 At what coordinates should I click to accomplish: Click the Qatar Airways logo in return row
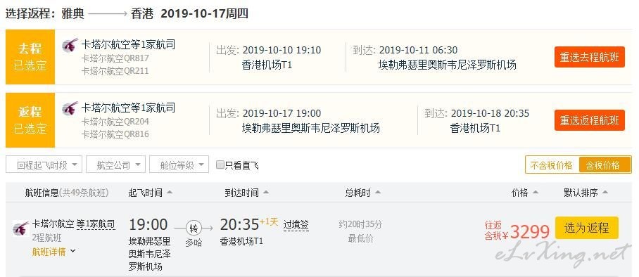[x=70, y=108]
